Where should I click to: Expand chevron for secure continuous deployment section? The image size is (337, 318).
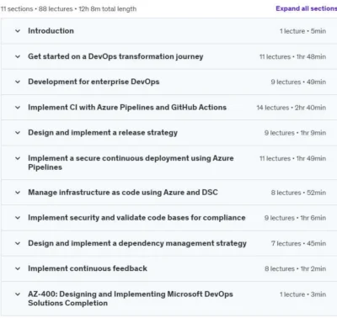click(x=18, y=158)
